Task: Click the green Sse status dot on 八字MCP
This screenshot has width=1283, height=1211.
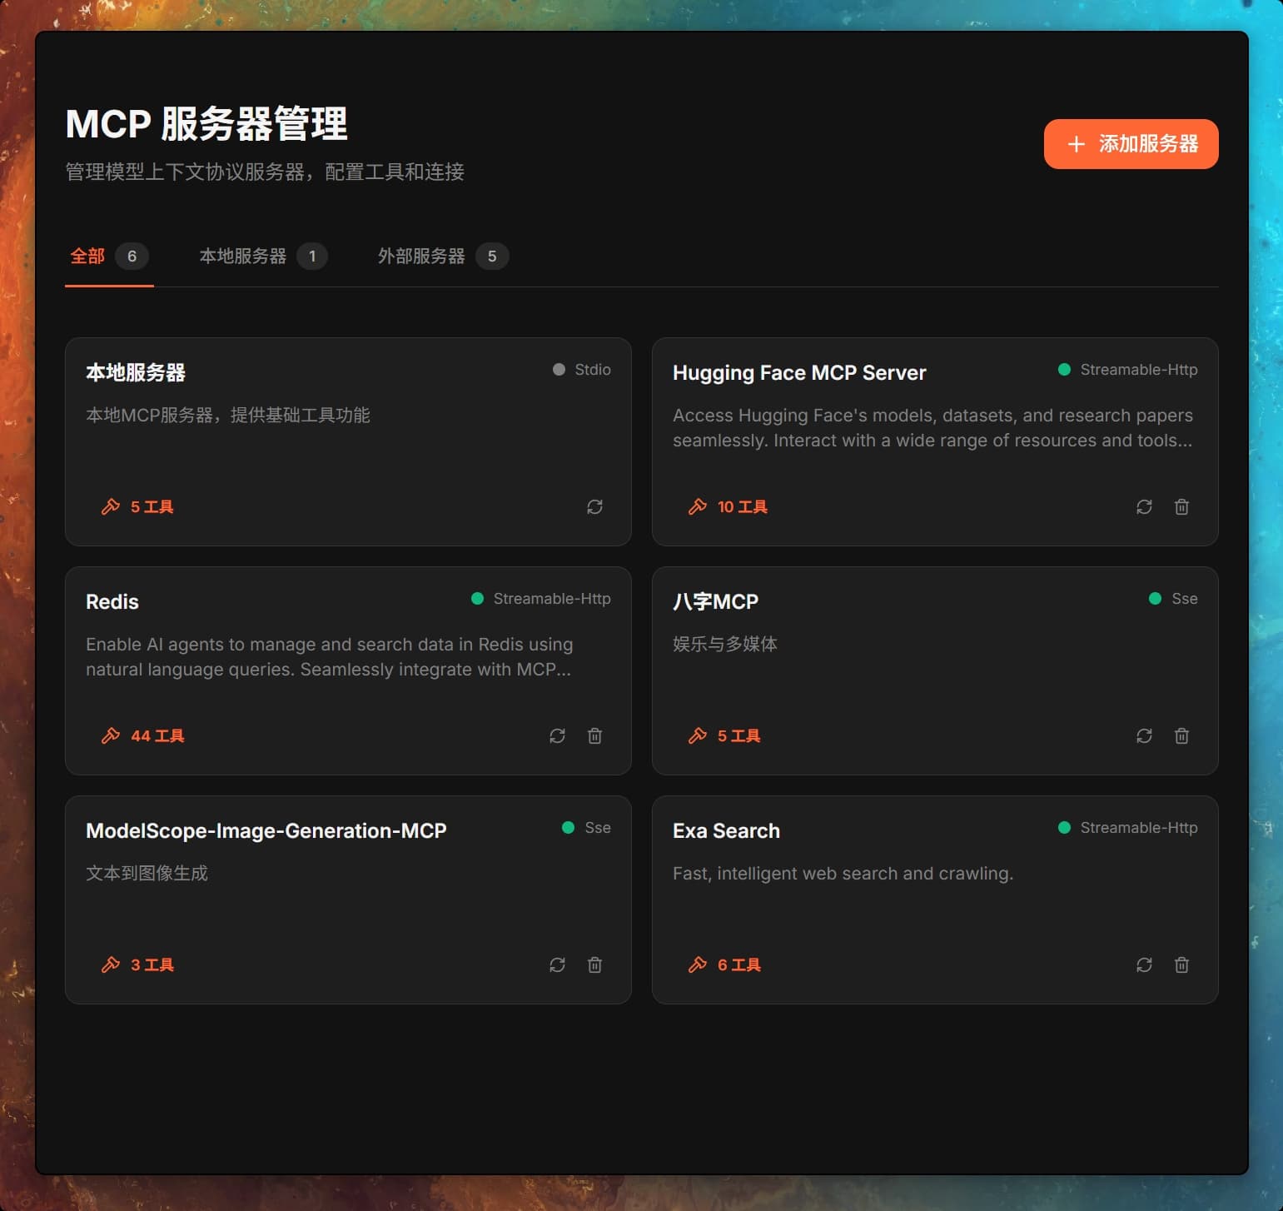Action: coord(1155,598)
